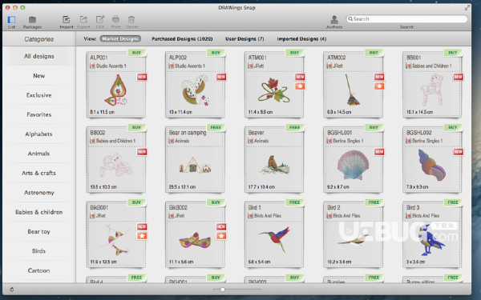Click FREE on Beaver design

[294, 127]
